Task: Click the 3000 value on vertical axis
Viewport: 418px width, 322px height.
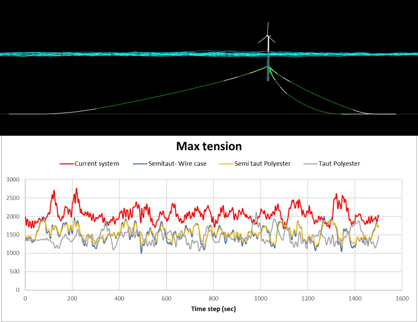Action: click(x=13, y=180)
